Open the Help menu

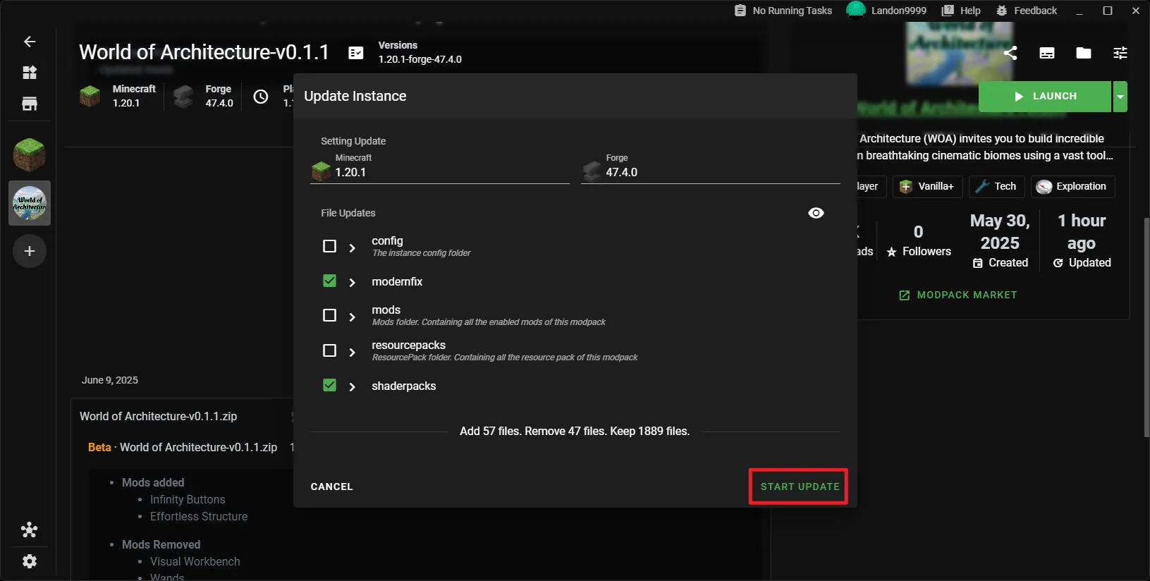(961, 11)
